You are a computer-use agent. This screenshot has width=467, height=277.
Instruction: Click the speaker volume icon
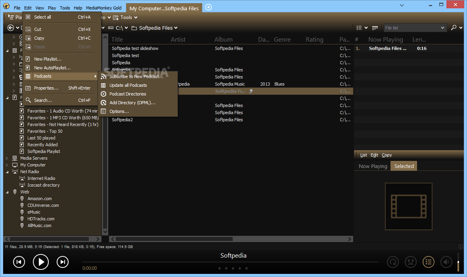tap(446, 262)
